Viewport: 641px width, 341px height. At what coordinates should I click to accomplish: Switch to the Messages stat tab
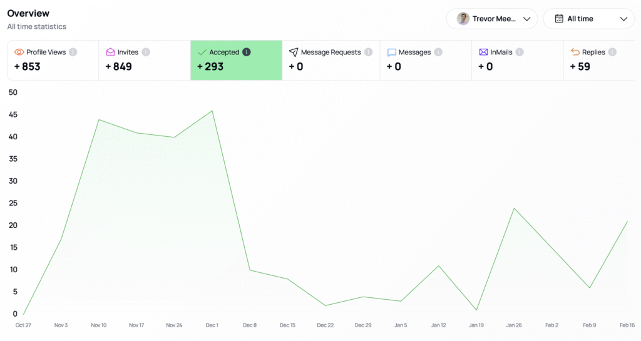coord(425,61)
